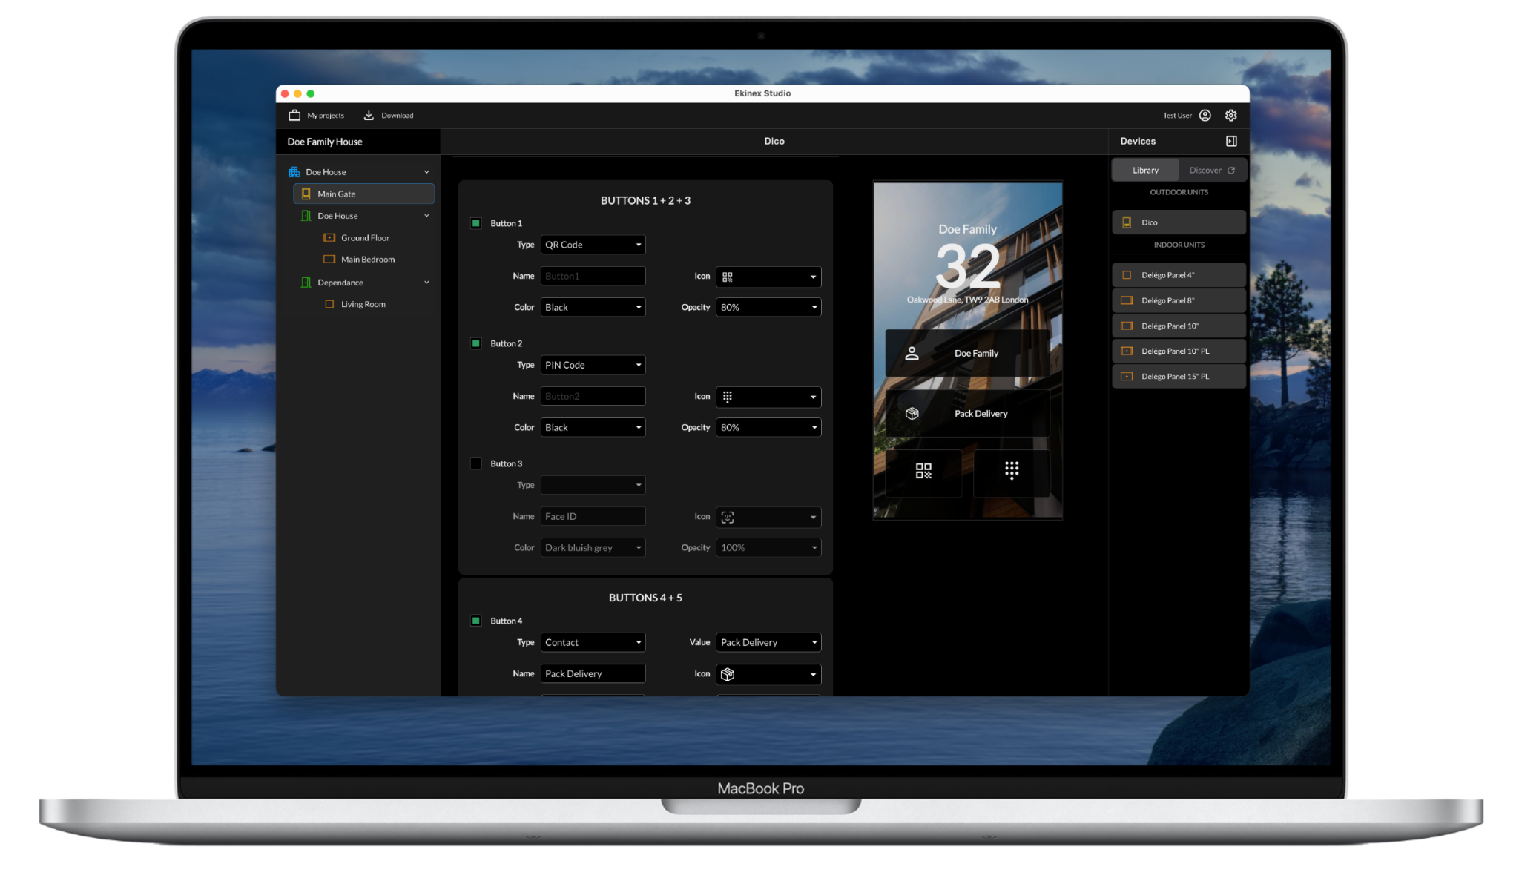Click Button 4 Name field Pack Delivery

pyautogui.click(x=593, y=673)
